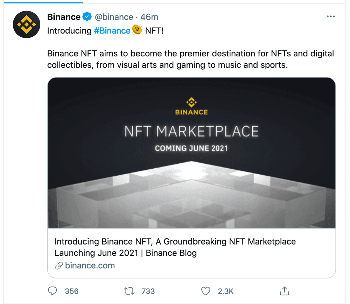Click the 46m timestamp
This screenshot has height=304, width=350.
[x=149, y=17]
